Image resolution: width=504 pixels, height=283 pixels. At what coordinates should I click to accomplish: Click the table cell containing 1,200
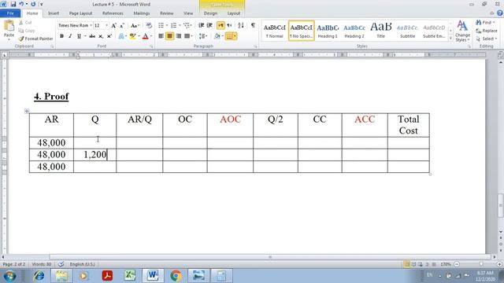[x=94, y=155]
